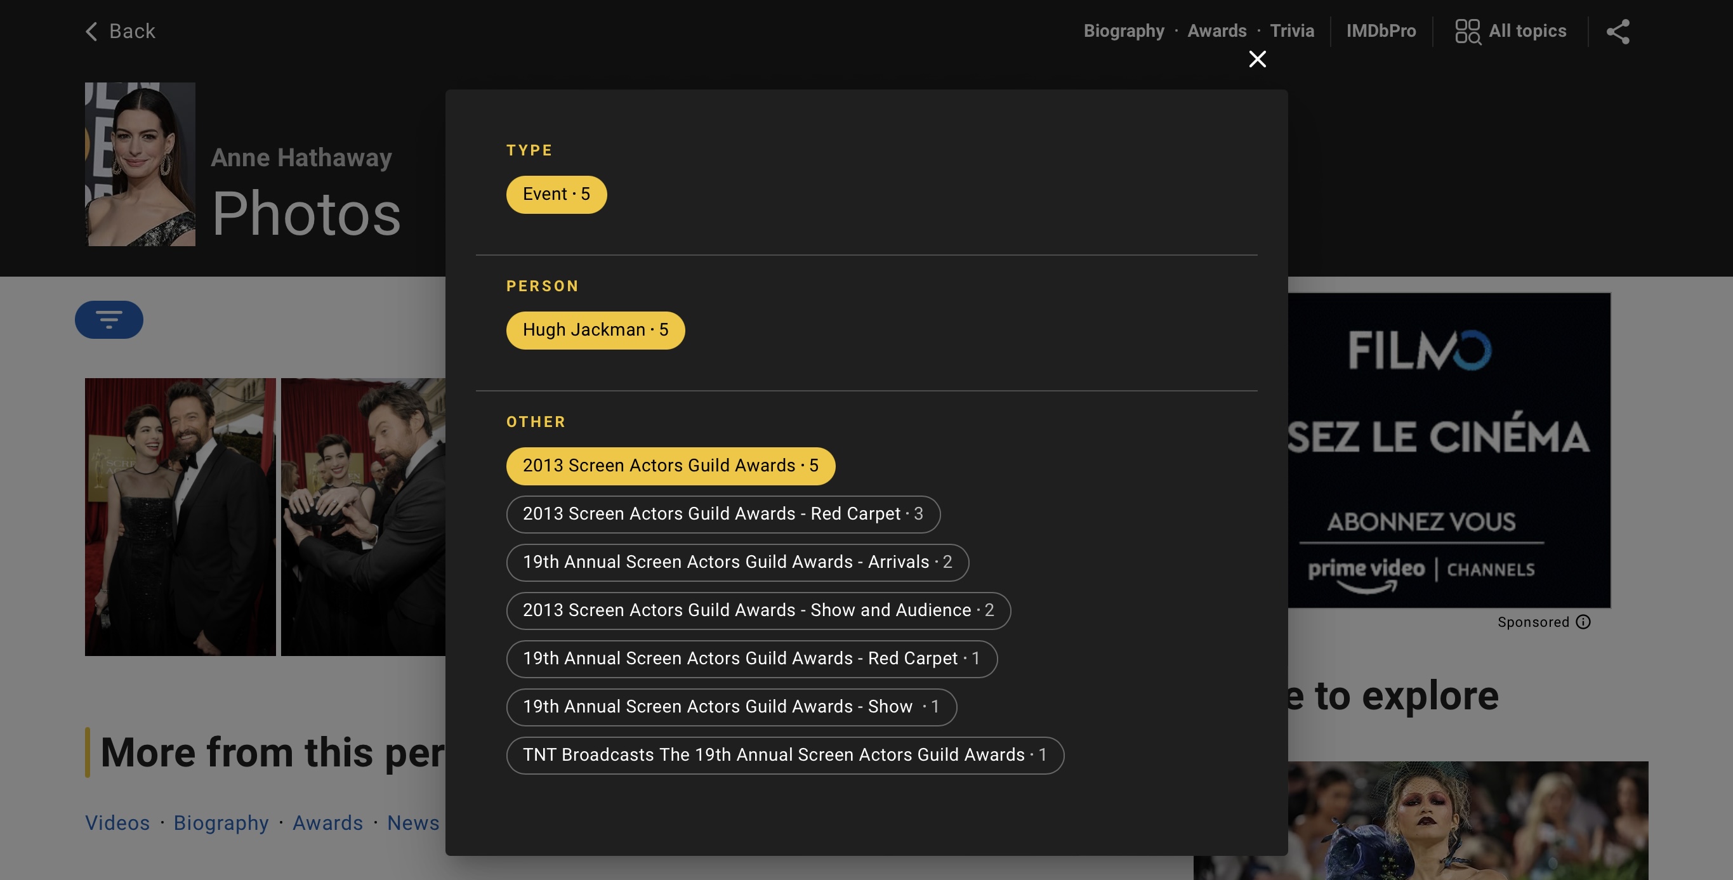Select the 19th Annual SAG Awards Arrivals filter
The height and width of the screenshot is (880, 1733).
(737, 562)
